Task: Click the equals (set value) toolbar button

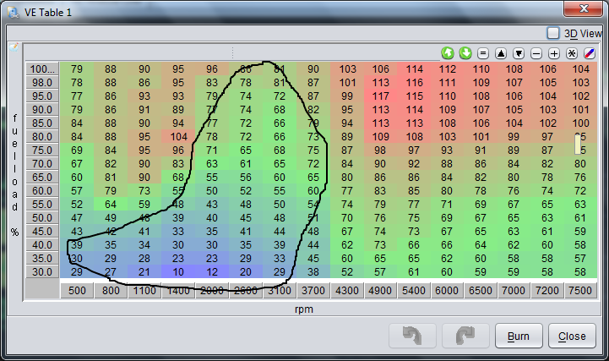Action: tap(483, 53)
